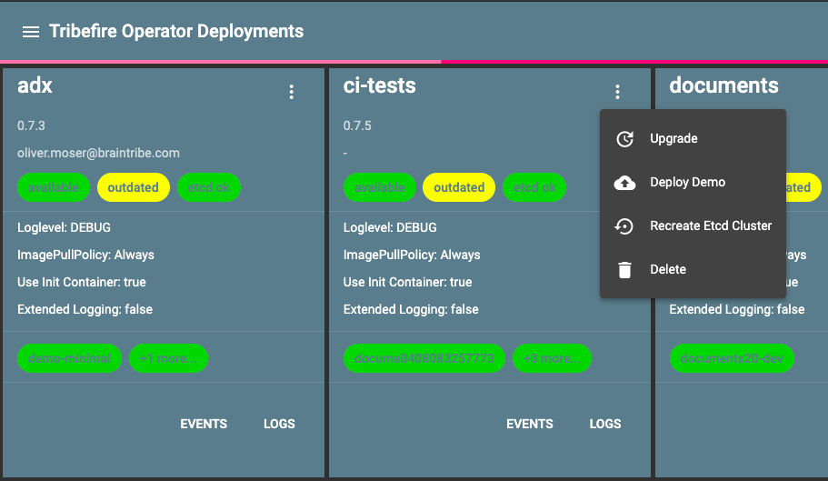Click the Deploy Demo cloud upload icon

pos(624,183)
